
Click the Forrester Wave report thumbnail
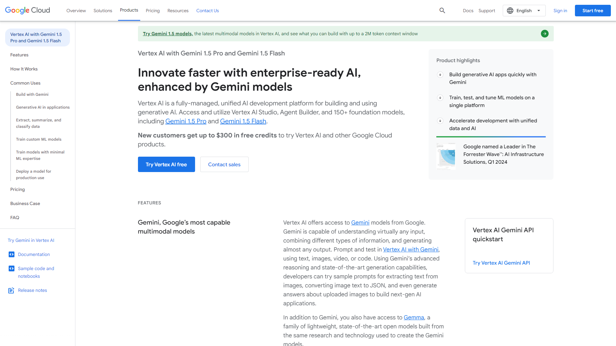[446, 156]
